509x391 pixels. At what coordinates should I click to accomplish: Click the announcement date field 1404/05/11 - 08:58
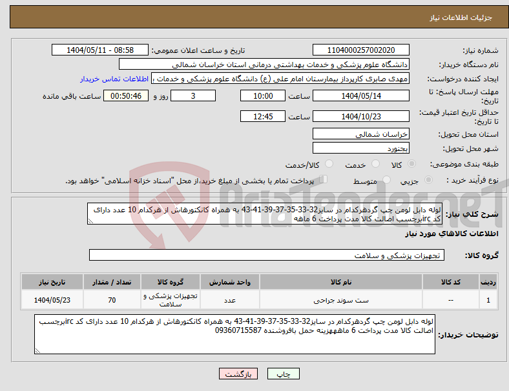coord(100,50)
